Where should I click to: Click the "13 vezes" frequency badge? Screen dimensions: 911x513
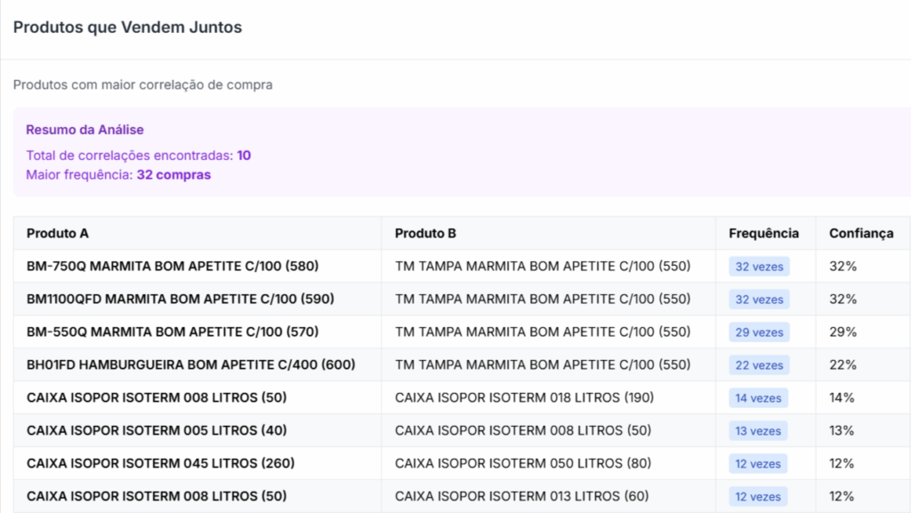coord(759,431)
